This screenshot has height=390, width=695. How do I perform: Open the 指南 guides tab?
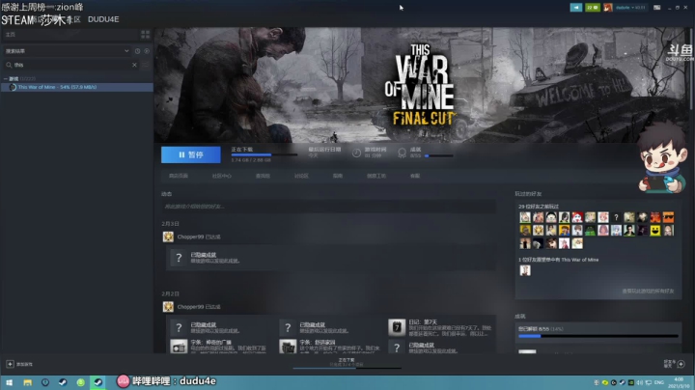tap(337, 176)
